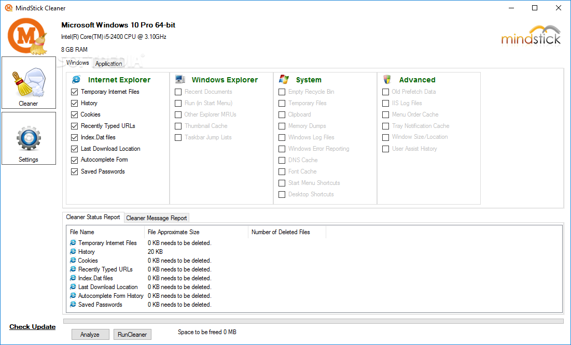Enable DNS Cache checkbox
The width and height of the screenshot is (571, 345).
tap(282, 160)
